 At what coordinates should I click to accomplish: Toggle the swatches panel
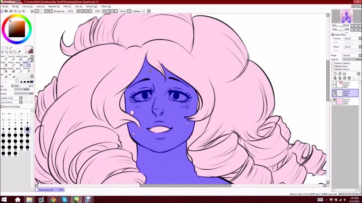pyautogui.click(x=19, y=11)
